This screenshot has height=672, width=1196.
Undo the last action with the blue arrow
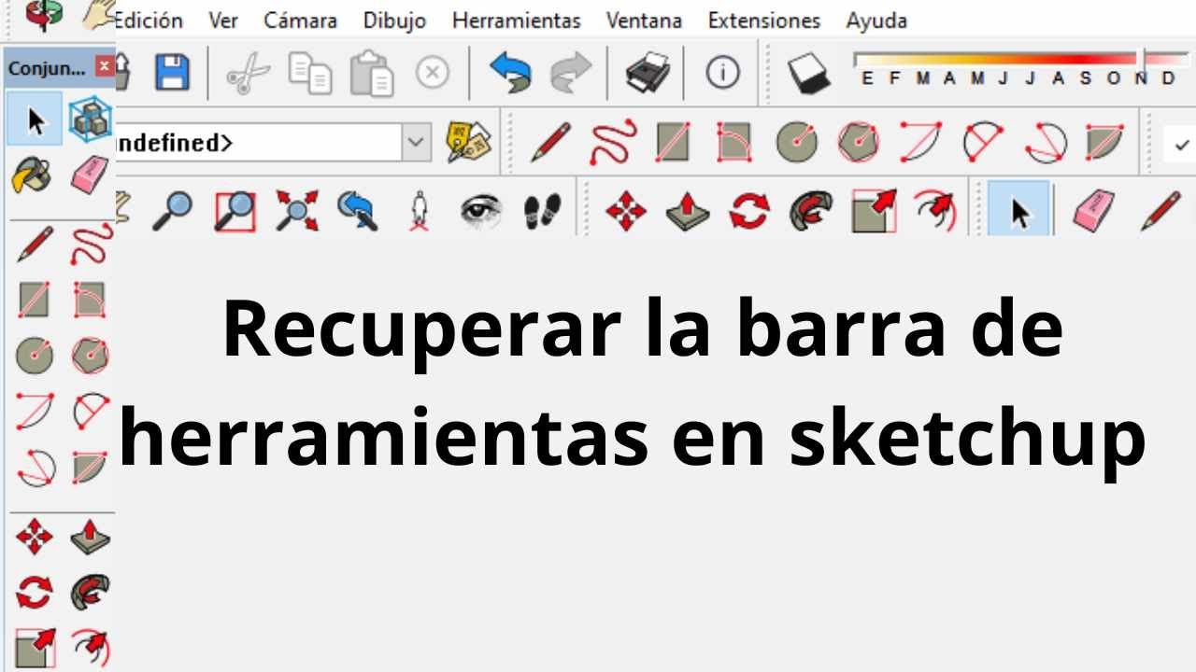coord(510,73)
